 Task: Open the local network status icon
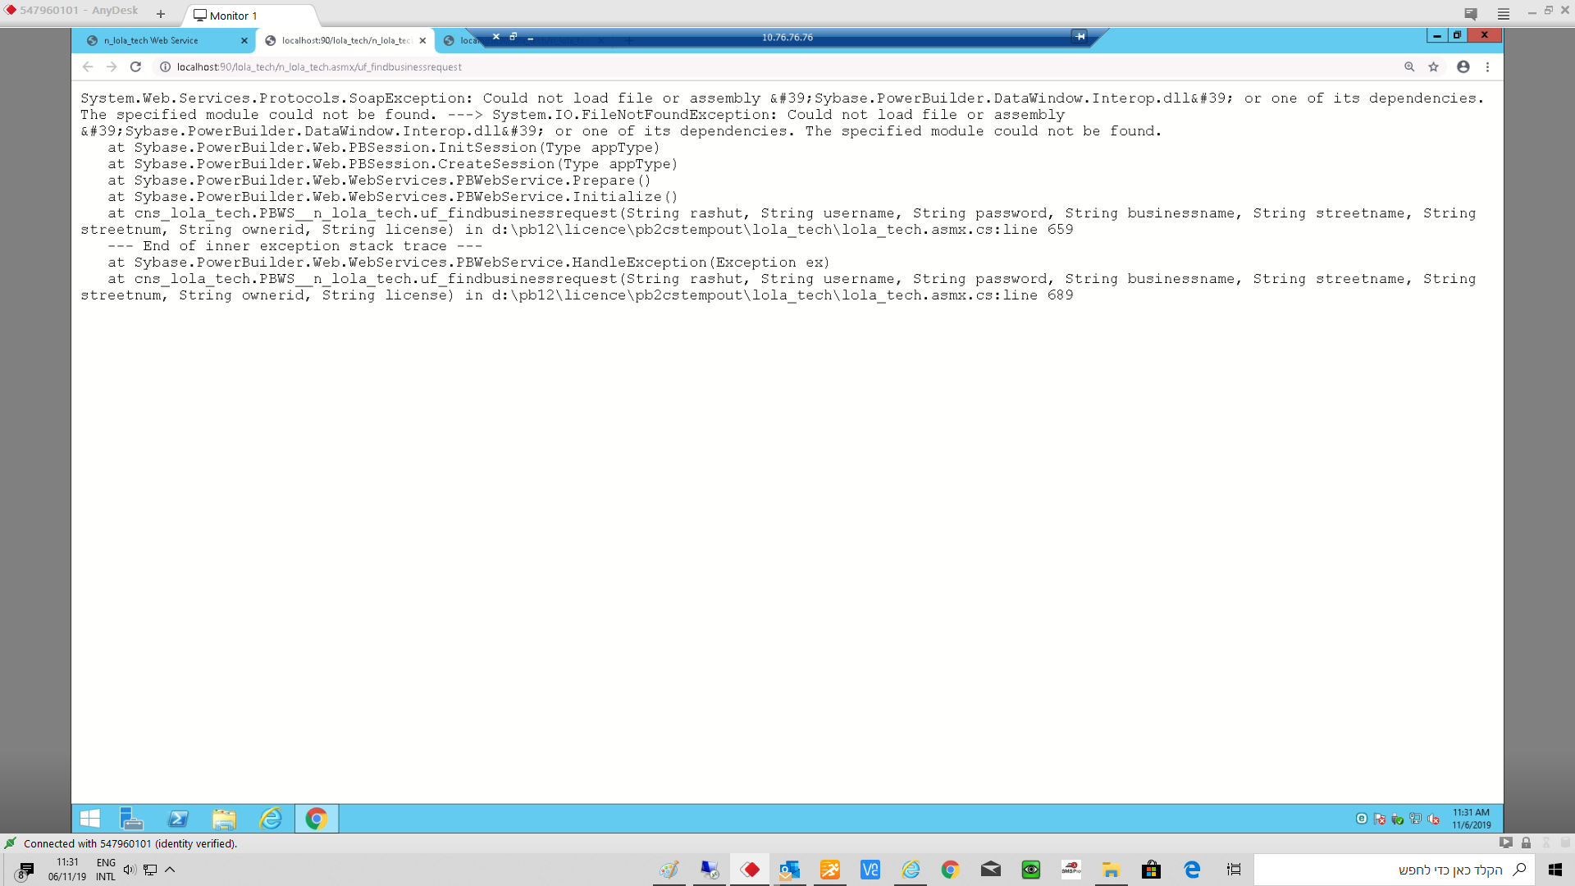coord(150,870)
